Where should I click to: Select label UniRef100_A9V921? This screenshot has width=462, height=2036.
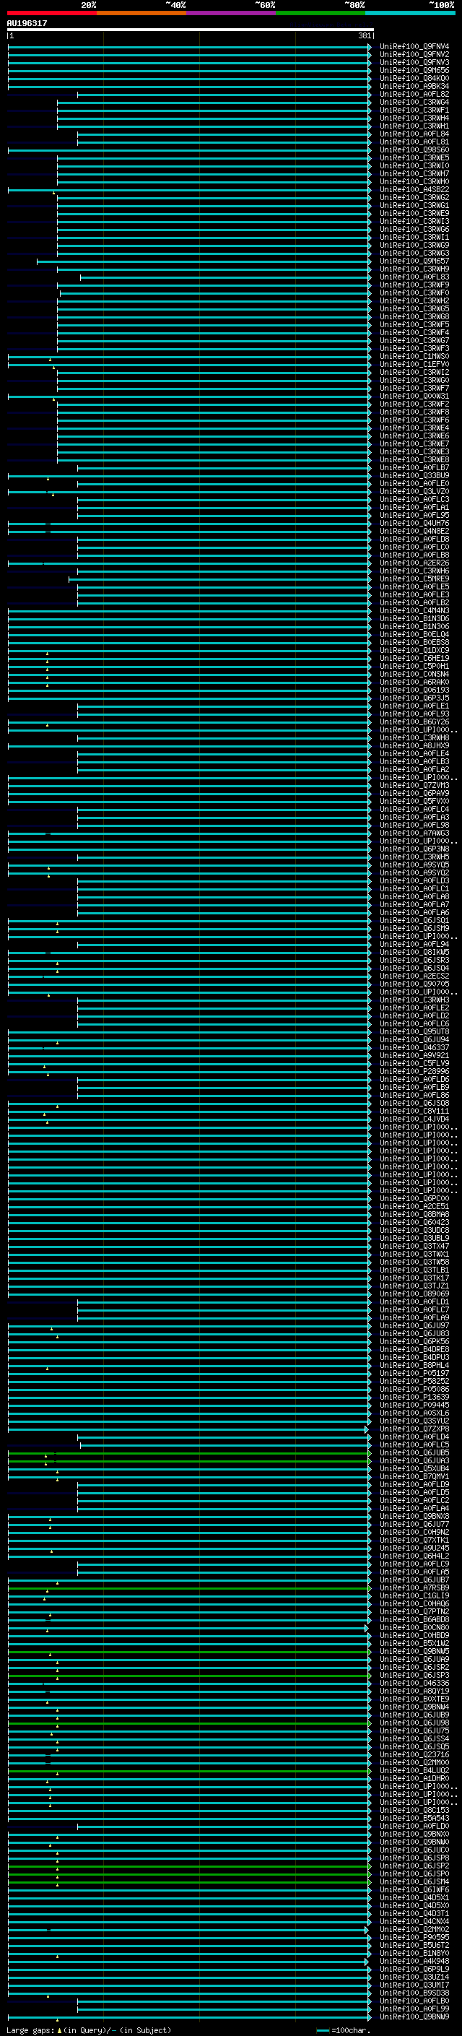click(x=414, y=1055)
